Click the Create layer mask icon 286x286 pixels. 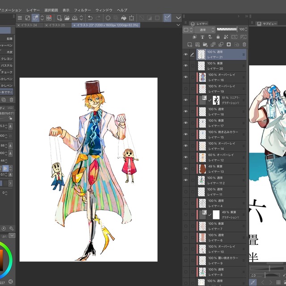tap(229, 45)
